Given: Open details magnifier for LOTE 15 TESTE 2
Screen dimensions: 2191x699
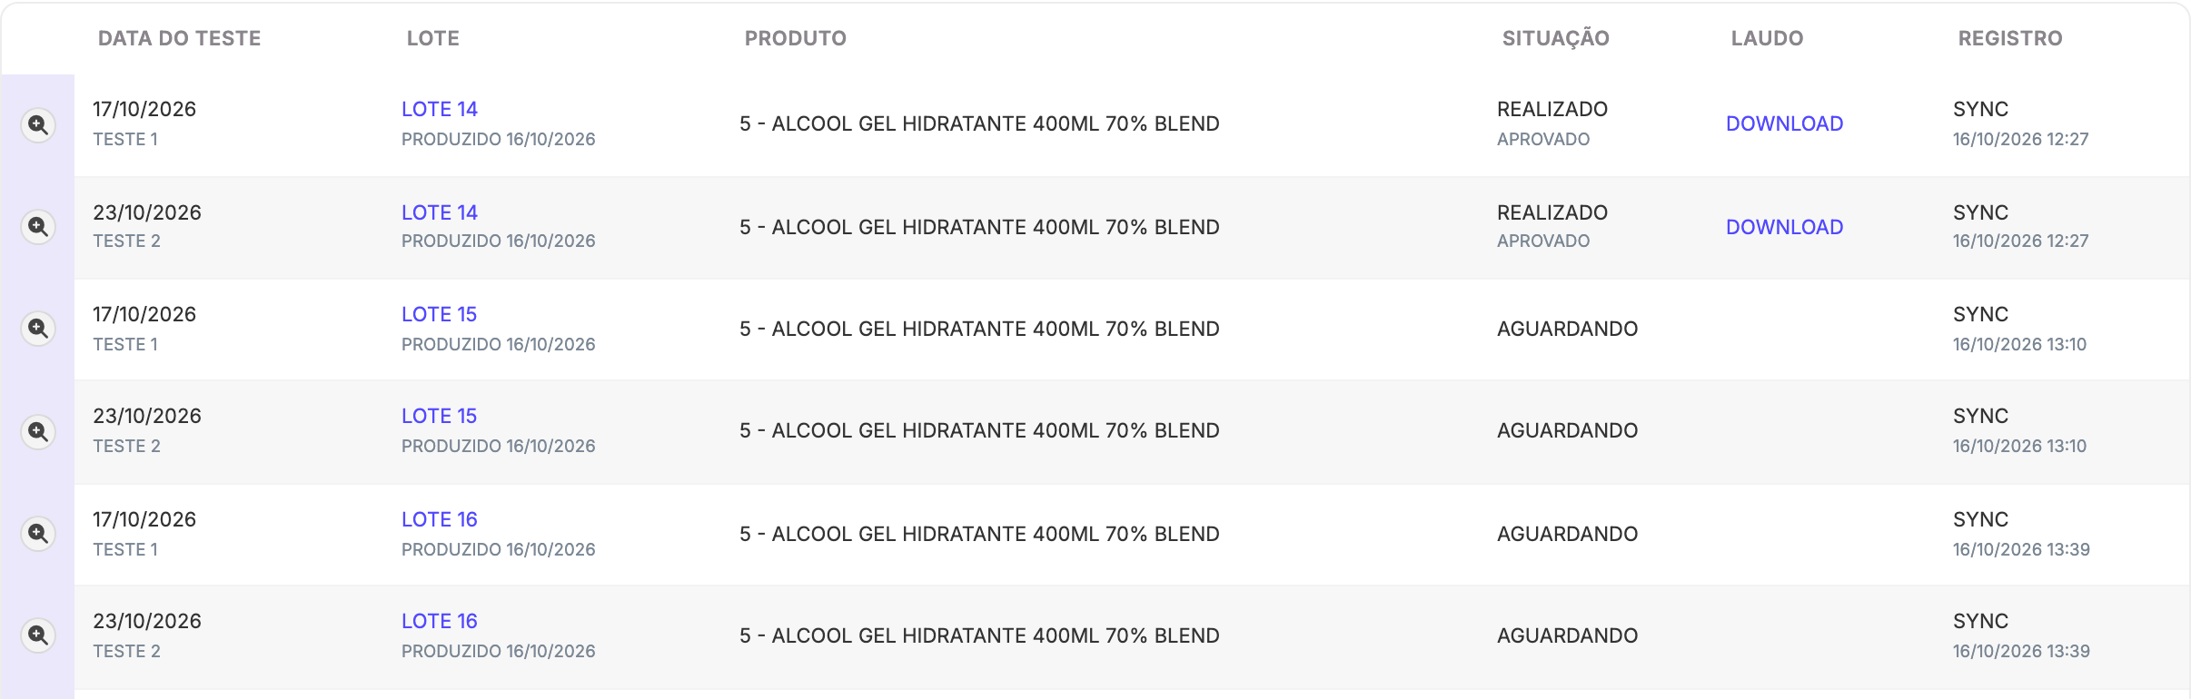Looking at the screenshot, I should [38, 431].
